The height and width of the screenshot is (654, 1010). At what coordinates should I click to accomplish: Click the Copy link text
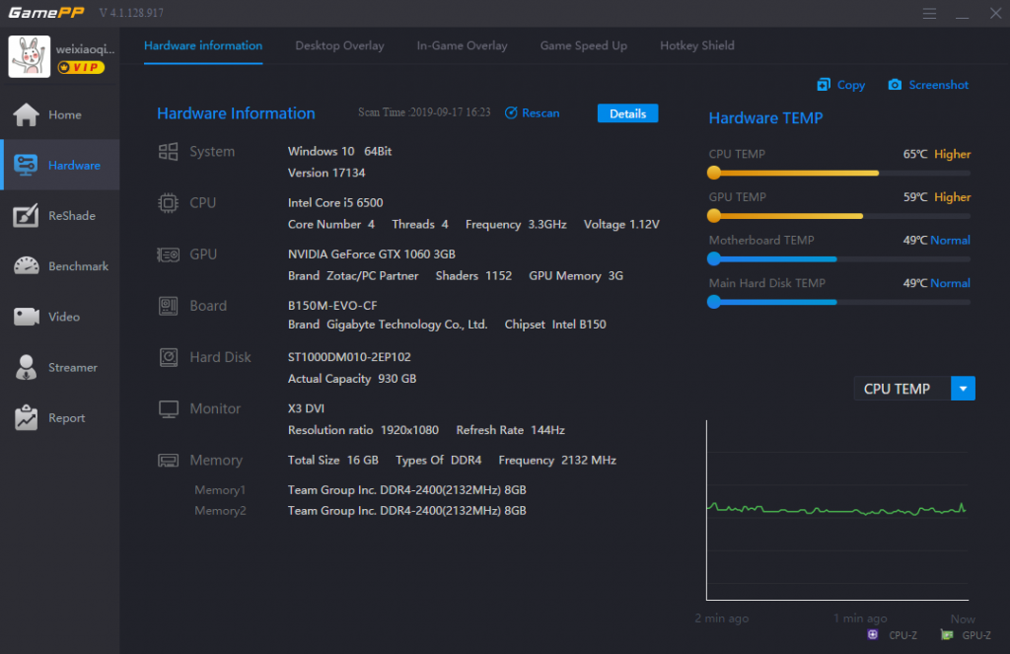pos(851,85)
